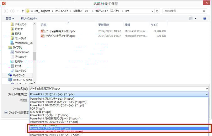Sort by 名前 column header
212x136 pixels.
43,25
